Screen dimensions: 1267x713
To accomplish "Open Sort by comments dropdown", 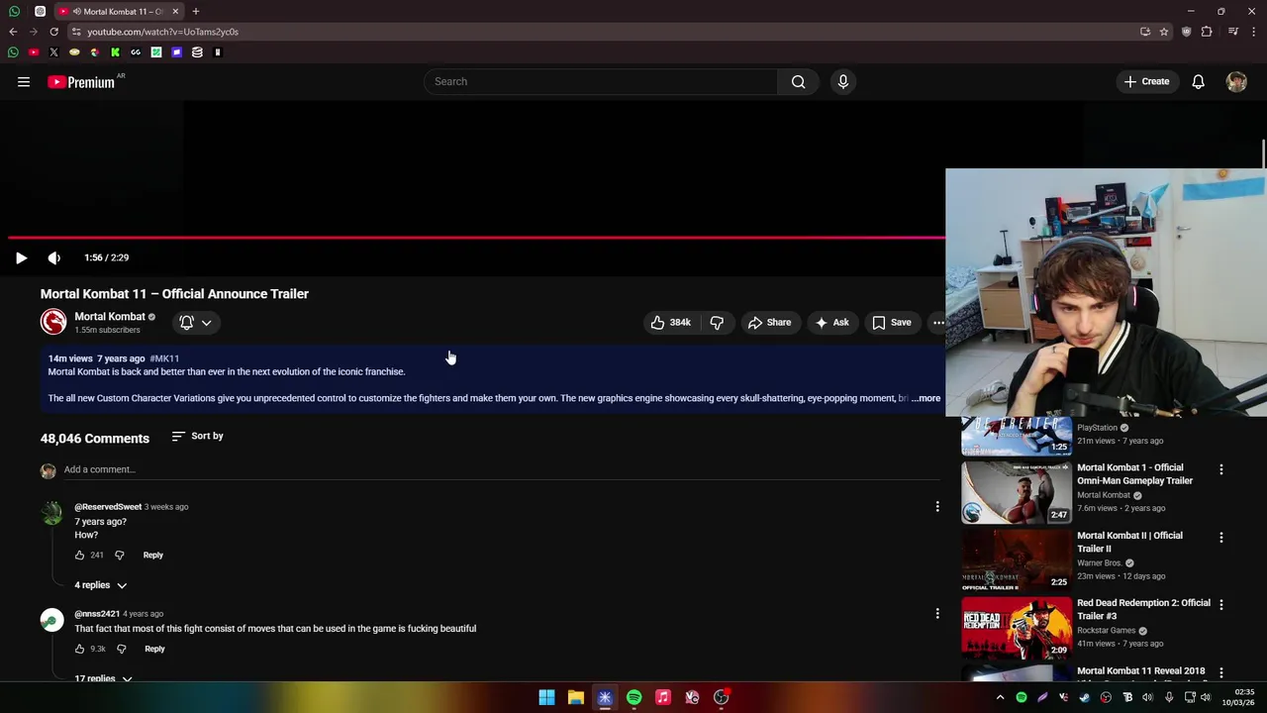I will pos(198,436).
